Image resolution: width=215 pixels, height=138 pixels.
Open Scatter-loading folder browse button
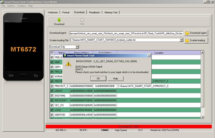coord(196,40)
